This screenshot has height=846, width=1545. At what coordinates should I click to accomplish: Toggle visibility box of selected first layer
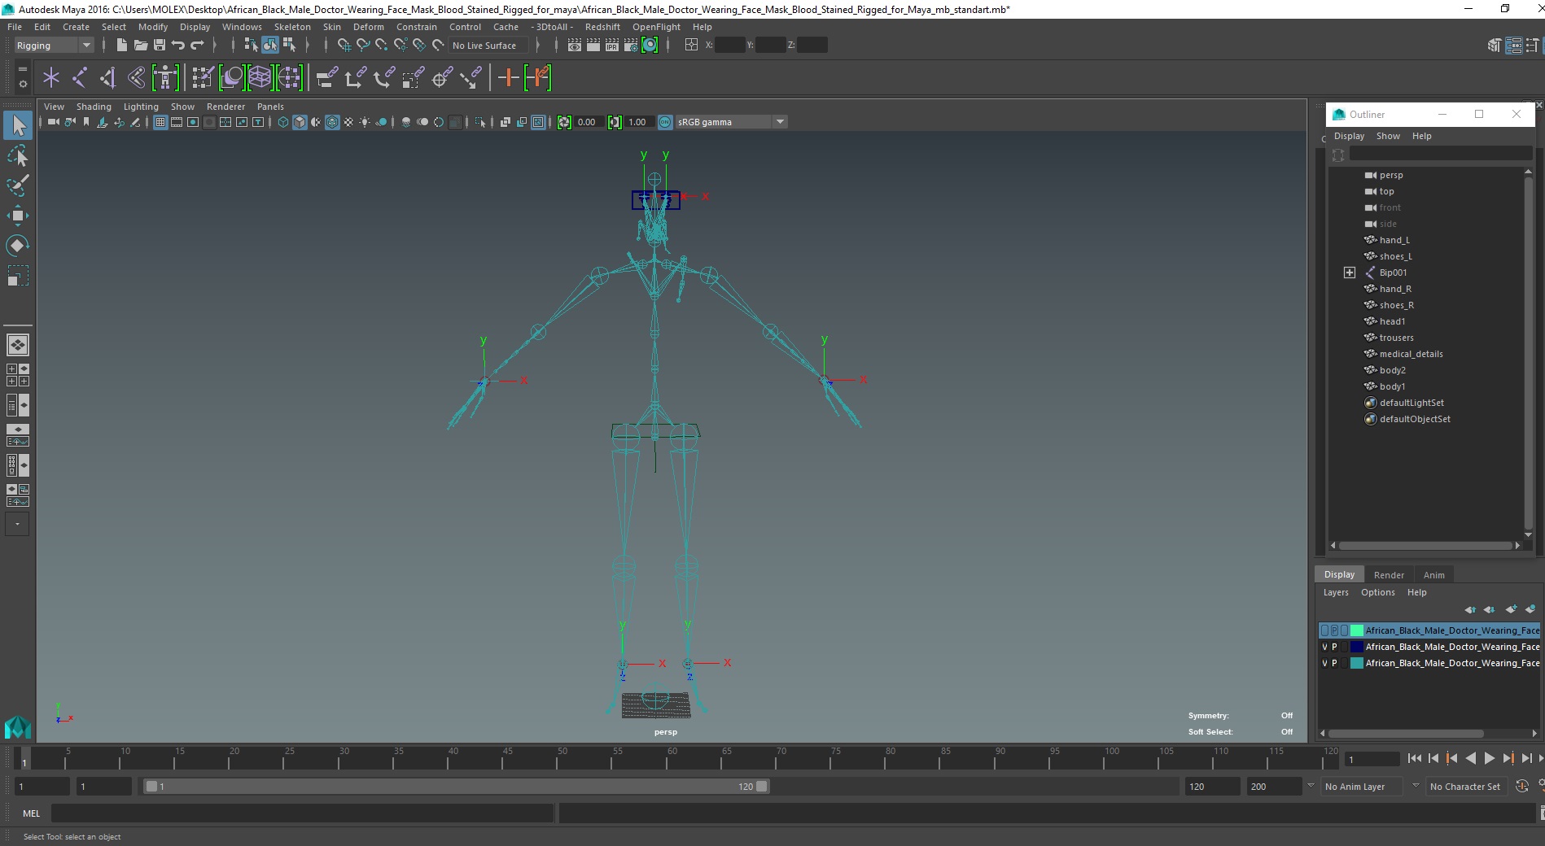point(1324,630)
